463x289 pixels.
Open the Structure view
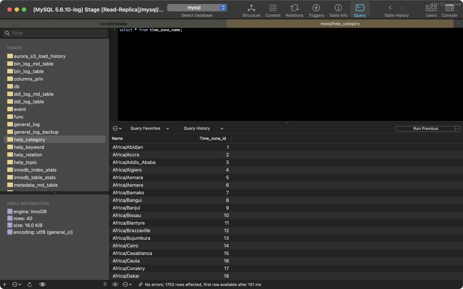pos(251,11)
